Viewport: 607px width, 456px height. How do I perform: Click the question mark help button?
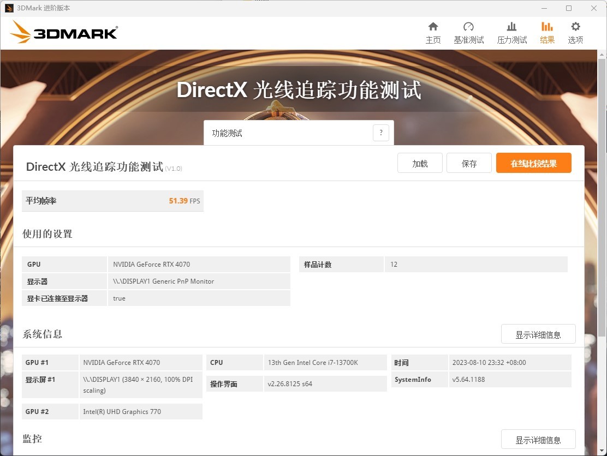(x=381, y=133)
